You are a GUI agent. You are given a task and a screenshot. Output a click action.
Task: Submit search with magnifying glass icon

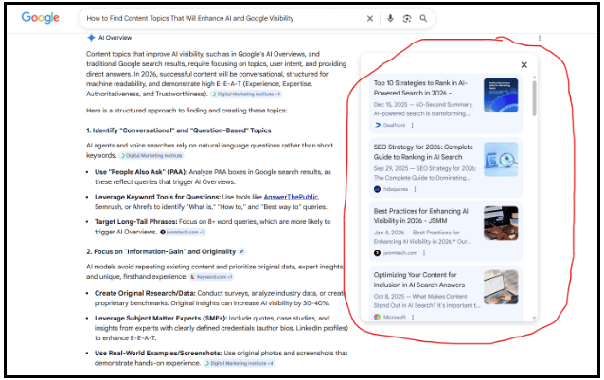pos(423,19)
